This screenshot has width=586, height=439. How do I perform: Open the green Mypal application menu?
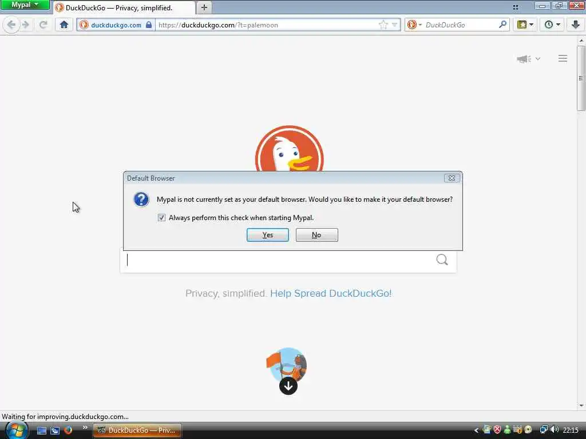[x=25, y=5]
